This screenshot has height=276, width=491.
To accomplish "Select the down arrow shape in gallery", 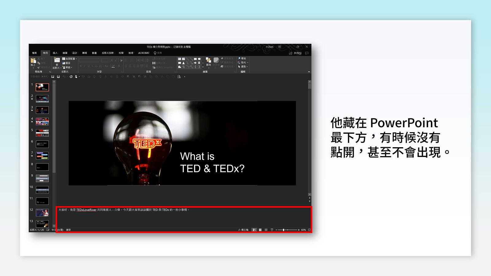I will click(199, 63).
